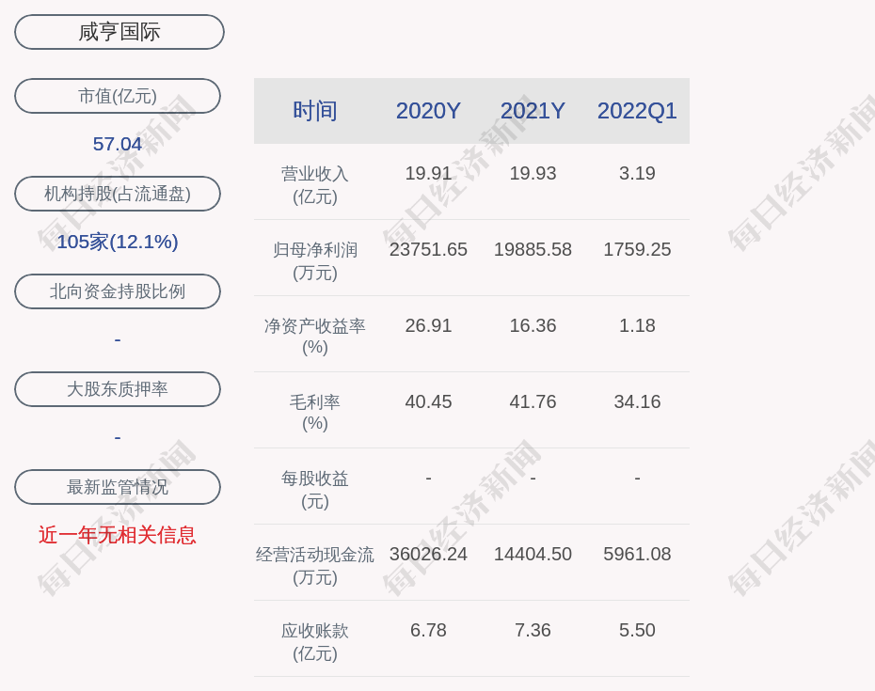This screenshot has width=875, height=691.
Task: Click the 机构持股(占流通盘) pill
Action: (118, 194)
